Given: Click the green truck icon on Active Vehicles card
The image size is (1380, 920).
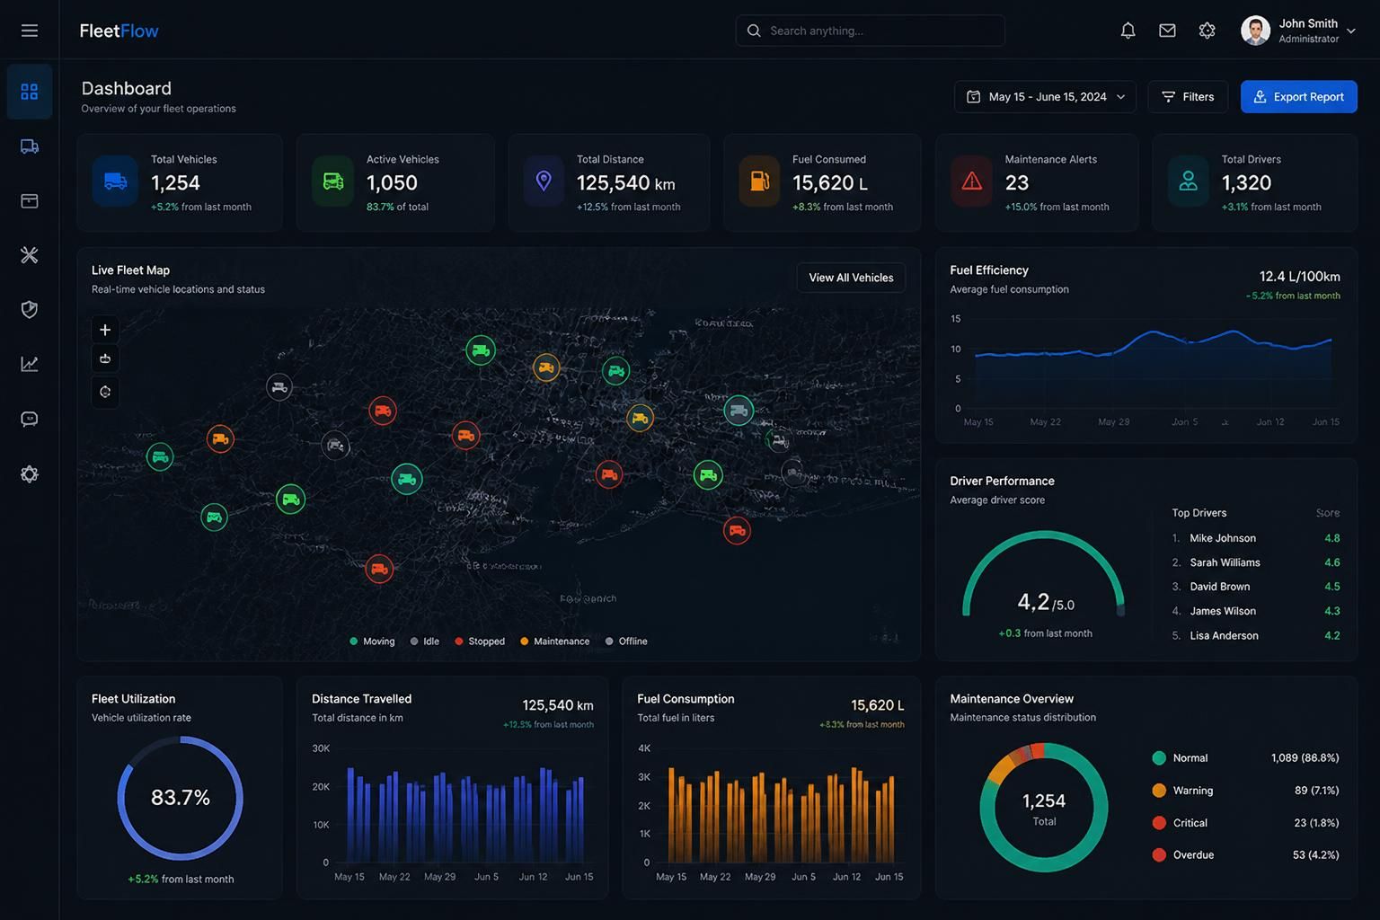Looking at the screenshot, I should pyautogui.click(x=333, y=181).
